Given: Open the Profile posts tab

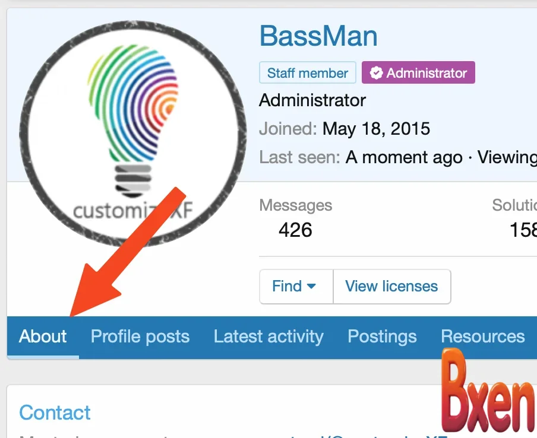Looking at the screenshot, I should (140, 337).
